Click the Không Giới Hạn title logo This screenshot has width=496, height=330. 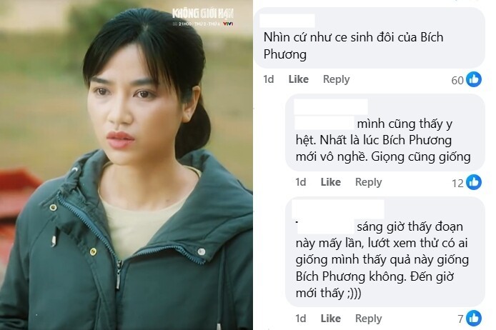point(203,14)
